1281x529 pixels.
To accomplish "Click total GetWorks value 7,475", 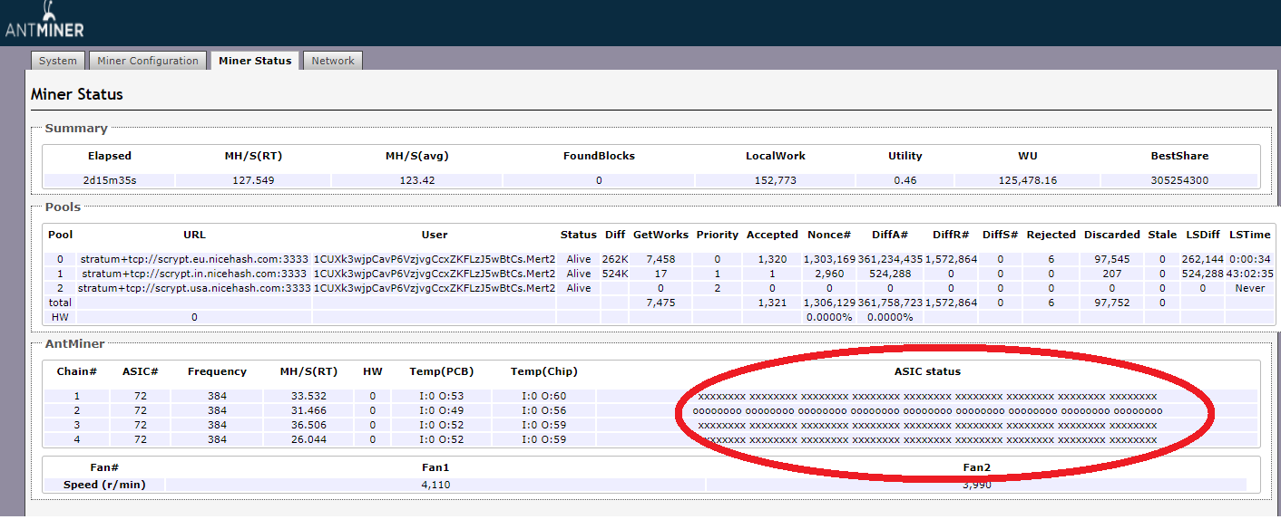I will coord(660,303).
